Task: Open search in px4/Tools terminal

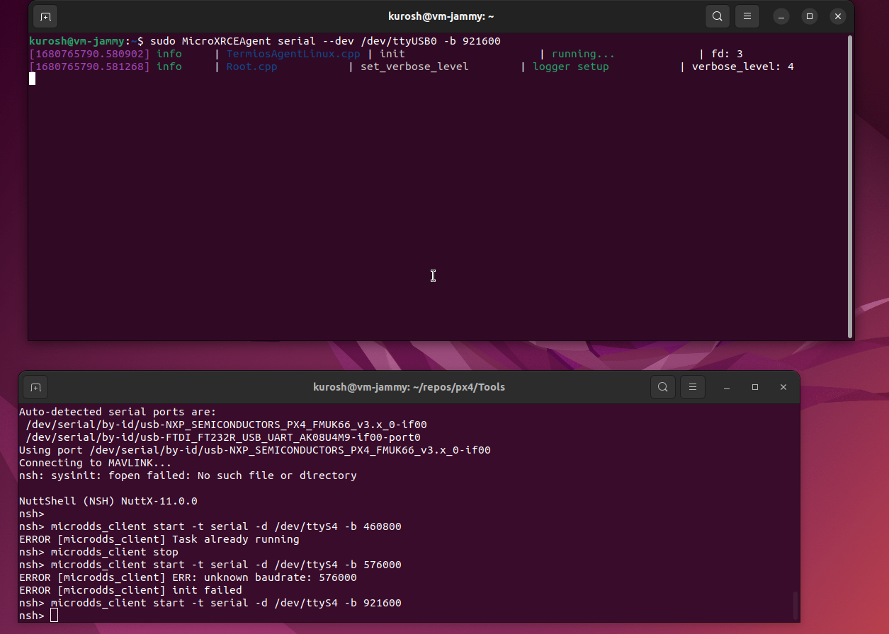Action: coord(663,387)
